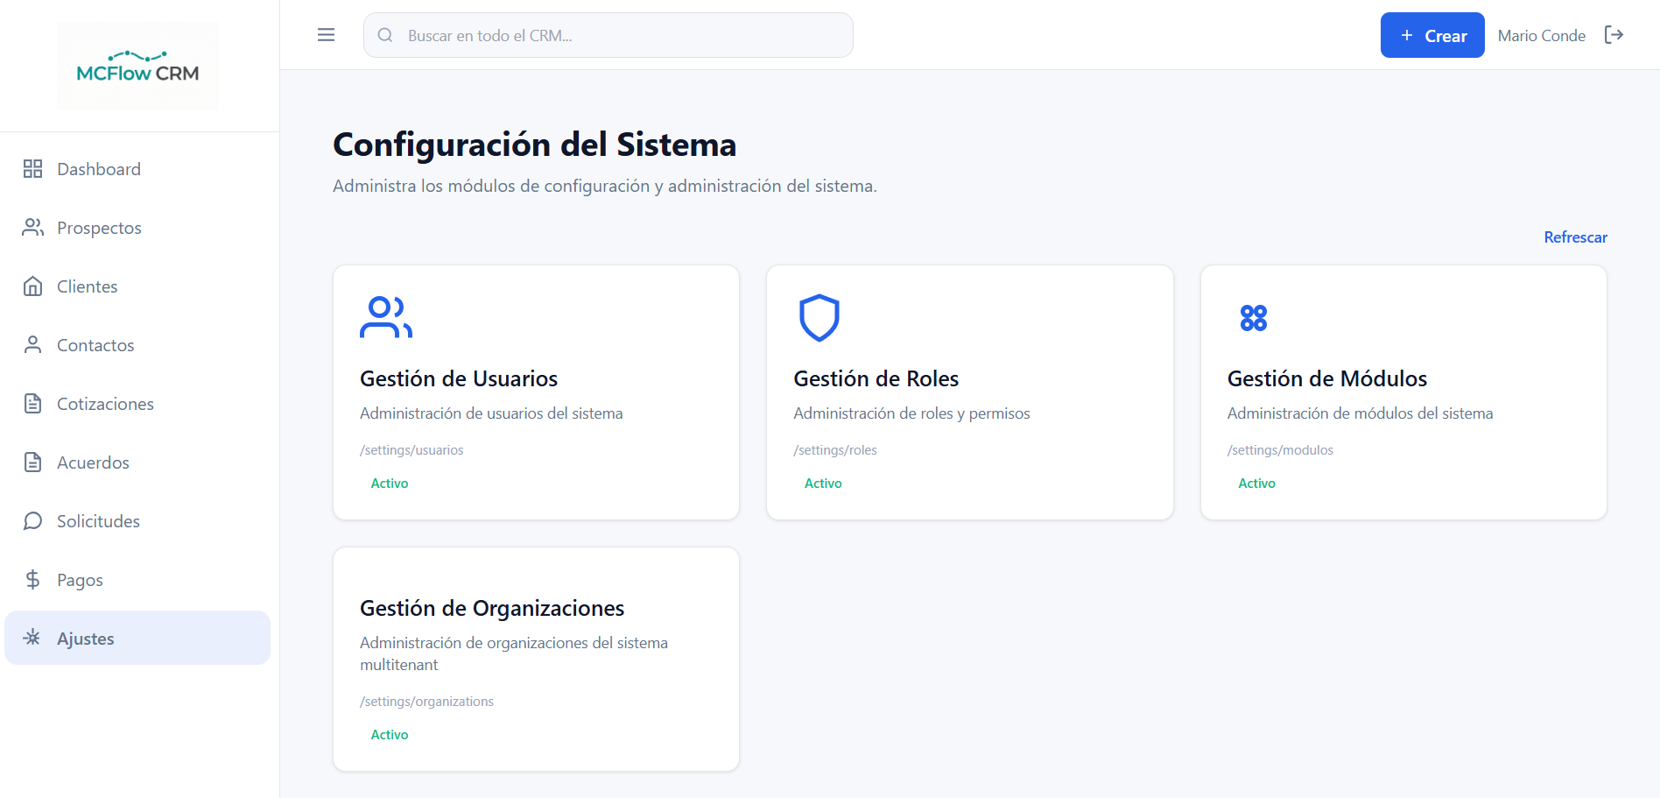1660x798 pixels.
Task: Click the modules icon on Gestión de Módulos
Action: 1253,317
